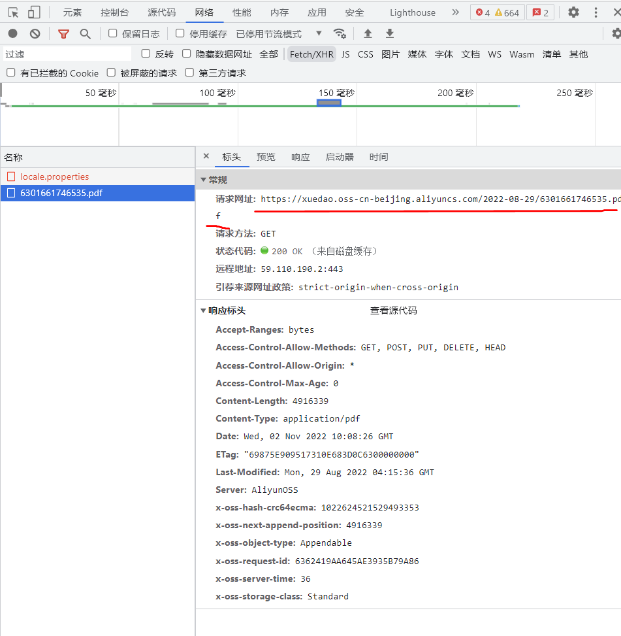This screenshot has width=621, height=636.
Task: Toggle the red filter funnel icon
Action: pos(63,34)
